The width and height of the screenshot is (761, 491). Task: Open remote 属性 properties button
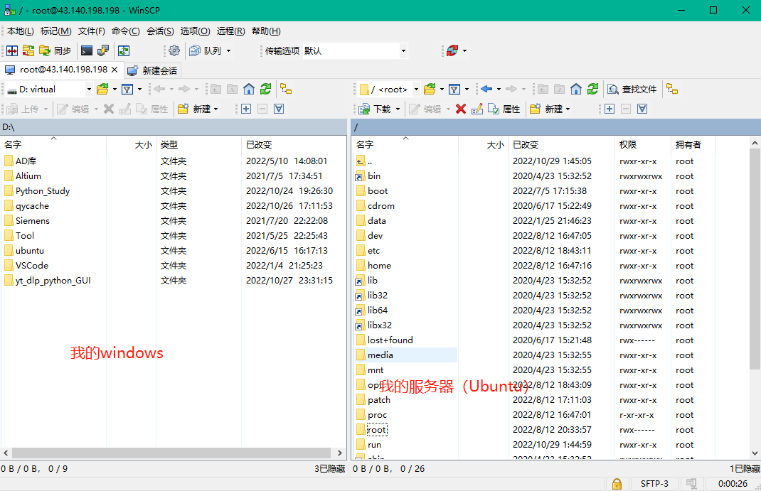click(504, 109)
